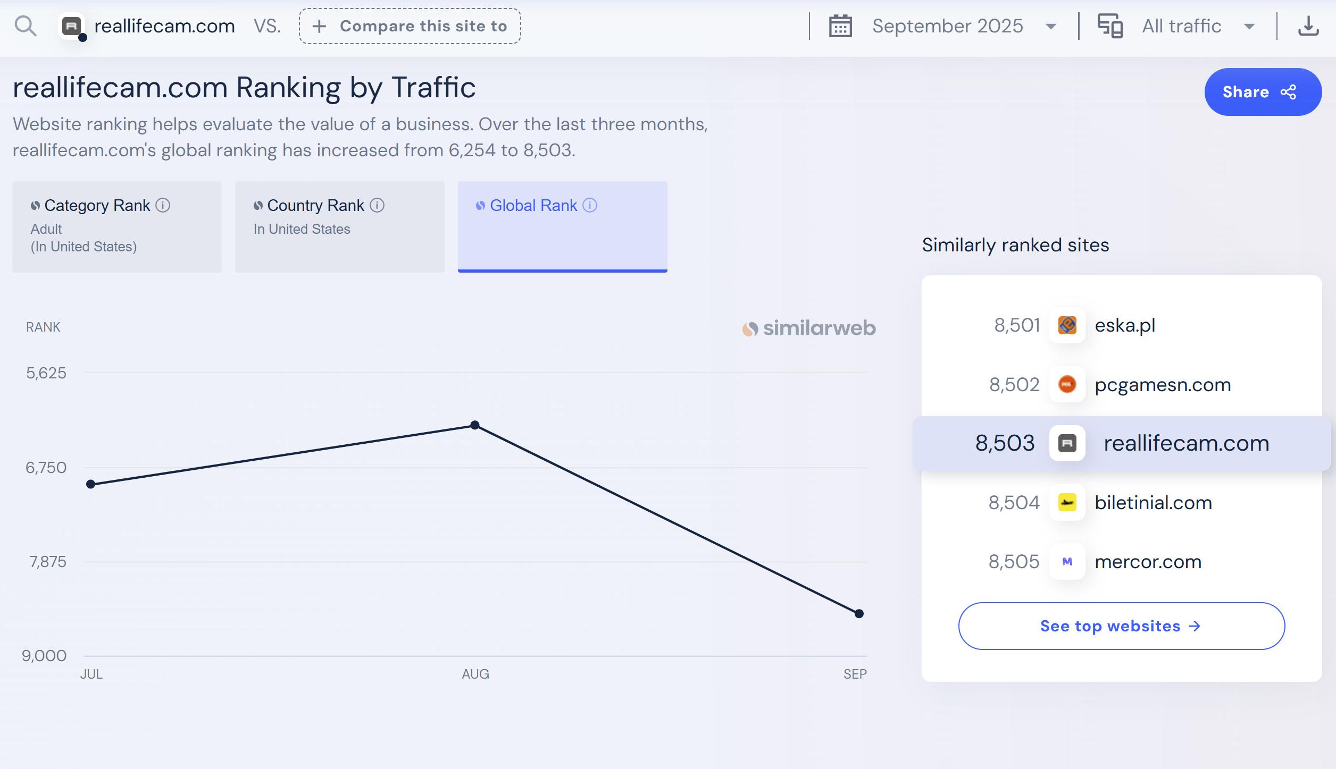Image resolution: width=1336 pixels, height=769 pixels.
Task: Click Compare this site to field
Action: pos(410,26)
